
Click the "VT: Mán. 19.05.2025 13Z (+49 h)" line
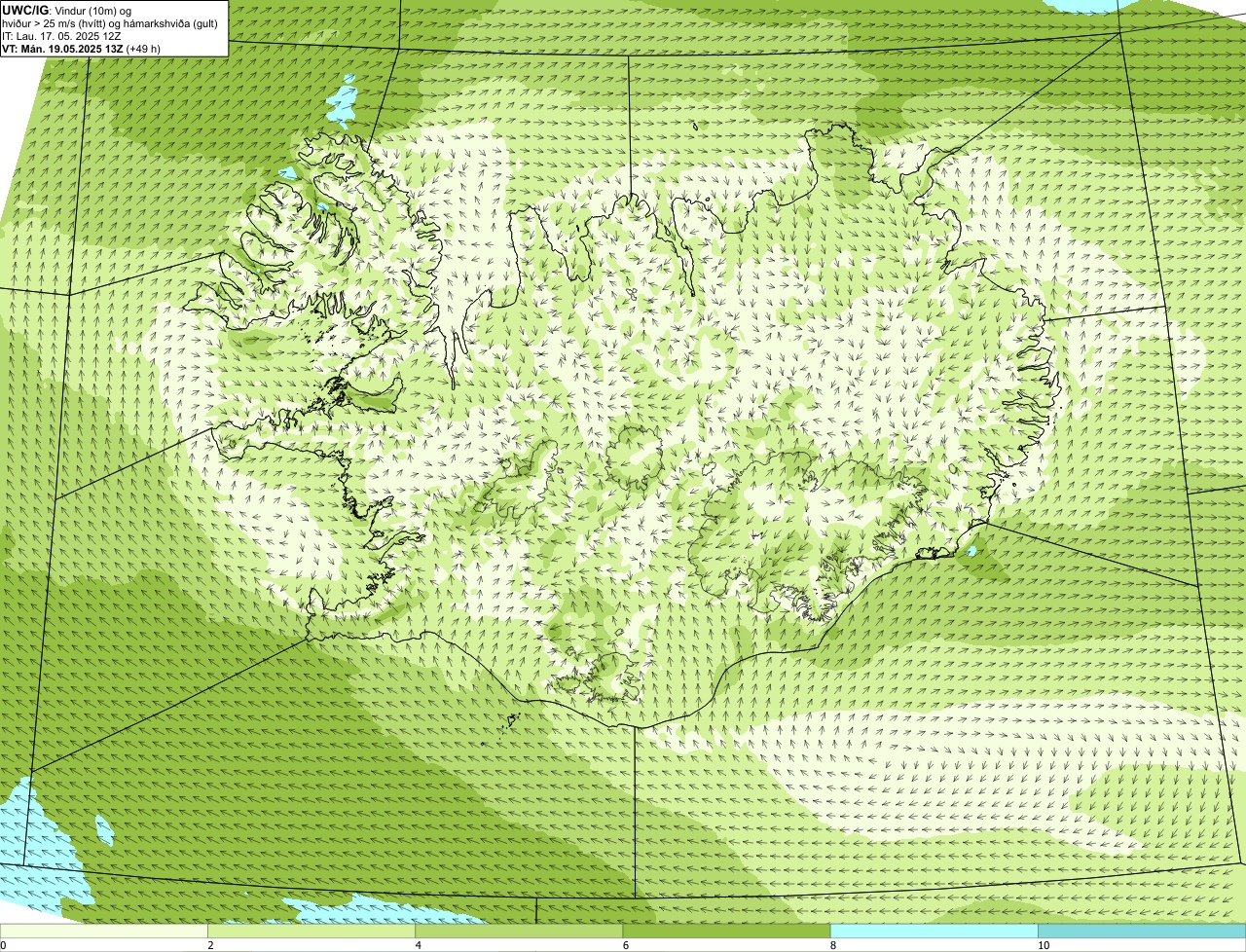[81, 49]
